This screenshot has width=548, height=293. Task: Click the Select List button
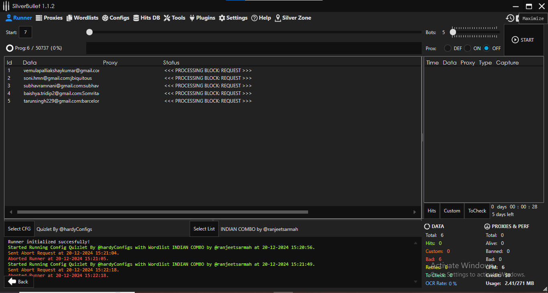point(204,229)
